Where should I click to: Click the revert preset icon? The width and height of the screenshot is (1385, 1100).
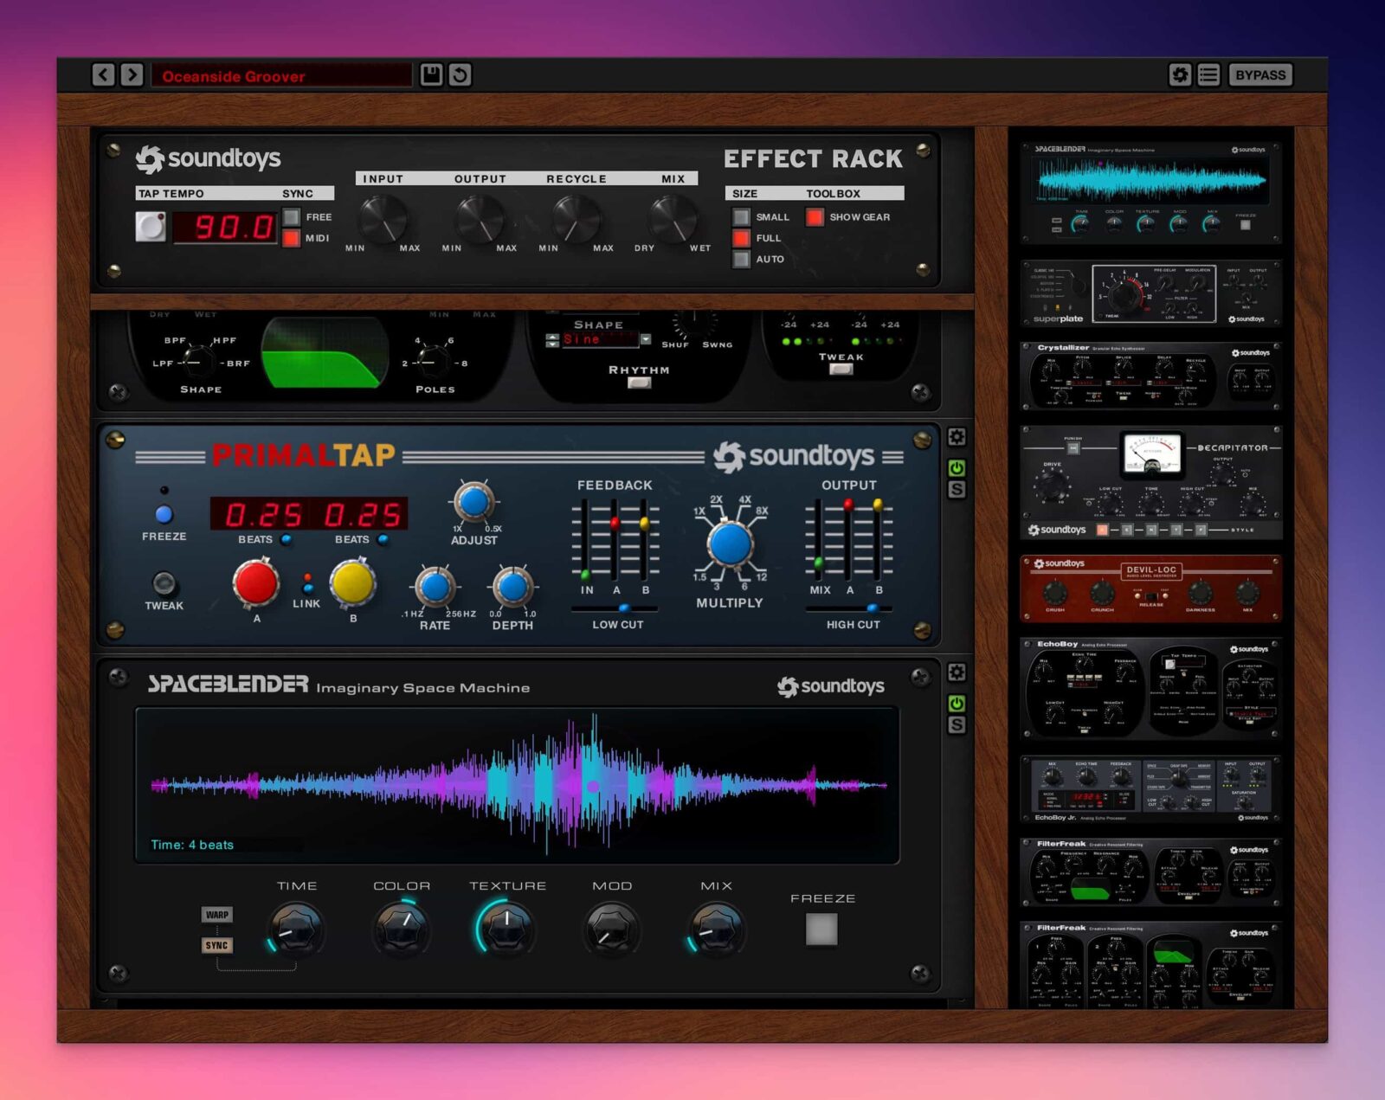click(x=460, y=75)
